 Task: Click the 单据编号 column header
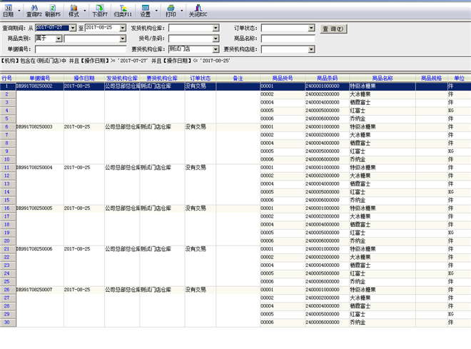tap(39, 78)
